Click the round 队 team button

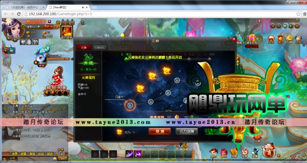click(12, 51)
